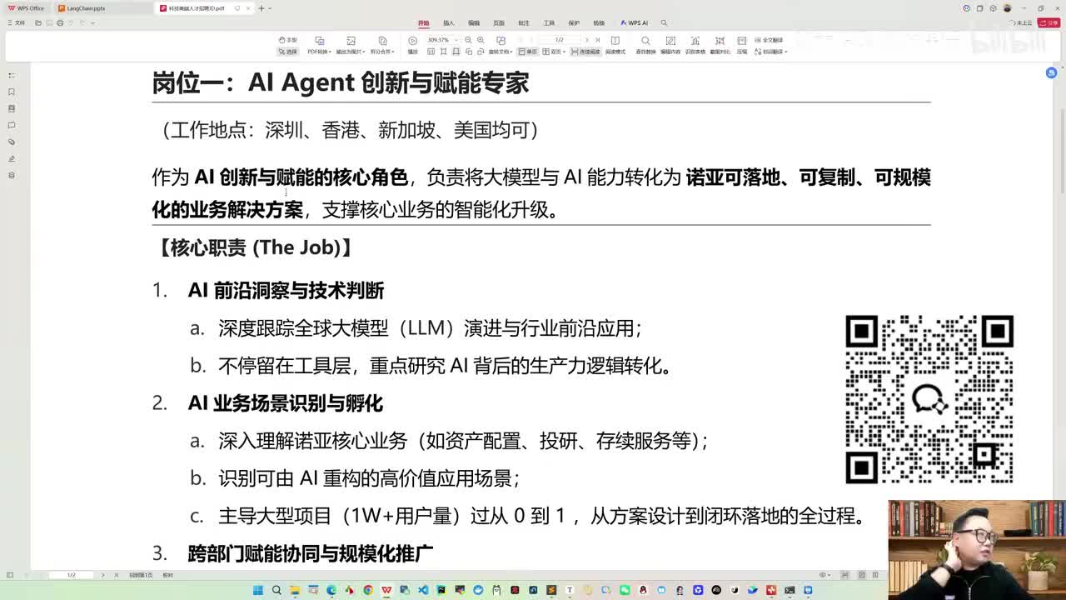
Task: Switch to 双页 double page view
Action: pyautogui.click(x=554, y=52)
